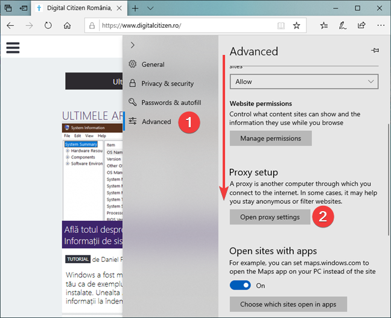Open General settings
This screenshot has height=318, width=391.
(x=171, y=65)
